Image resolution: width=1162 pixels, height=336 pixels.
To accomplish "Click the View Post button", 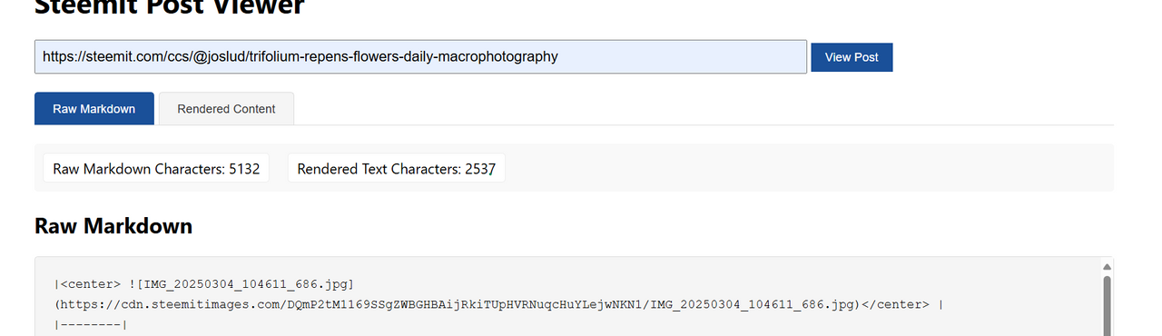I will pyautogui.click(x=852, y=57).
